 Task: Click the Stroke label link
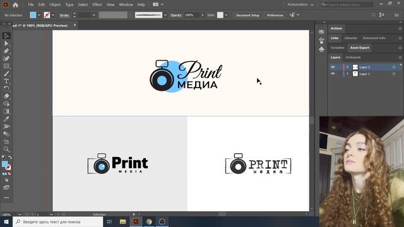pos(64,15)
